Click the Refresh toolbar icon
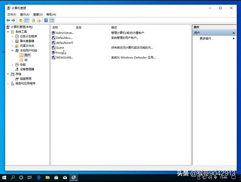This screenshot has height=182, width=241. [x=33, y=20]
